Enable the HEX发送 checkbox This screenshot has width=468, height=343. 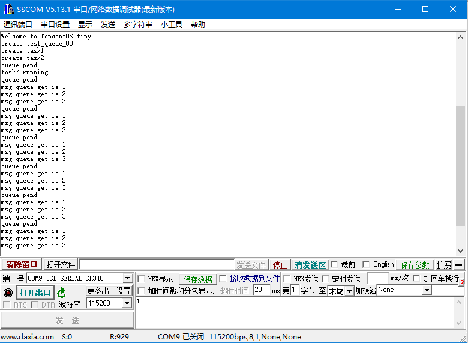(x=287, y=279)
